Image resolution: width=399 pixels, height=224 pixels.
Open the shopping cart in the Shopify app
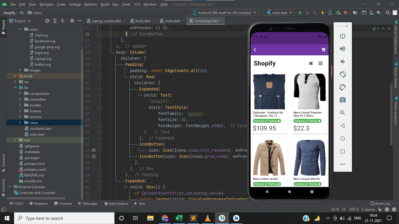[x=323, y=50]
